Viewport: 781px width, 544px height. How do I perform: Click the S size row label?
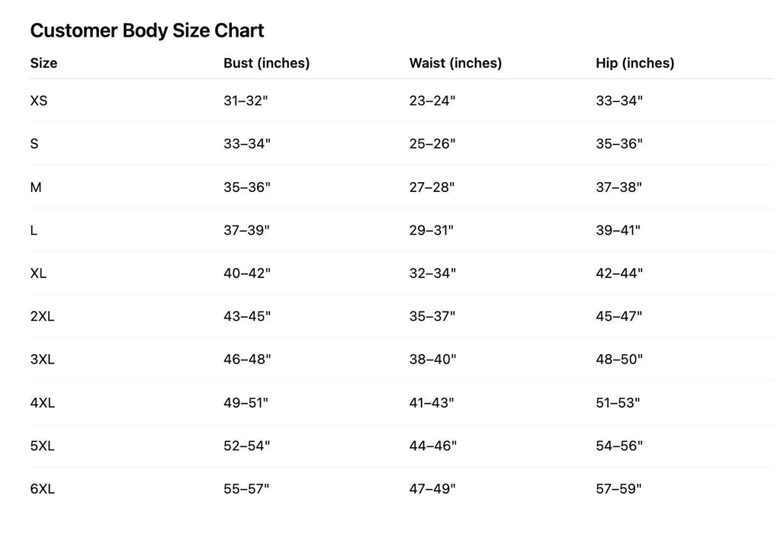coord(34,144)
